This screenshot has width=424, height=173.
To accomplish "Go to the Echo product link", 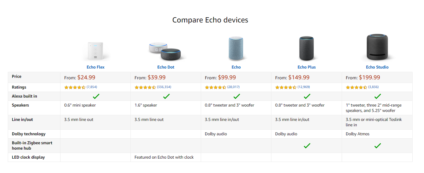I will coord(236,67).
